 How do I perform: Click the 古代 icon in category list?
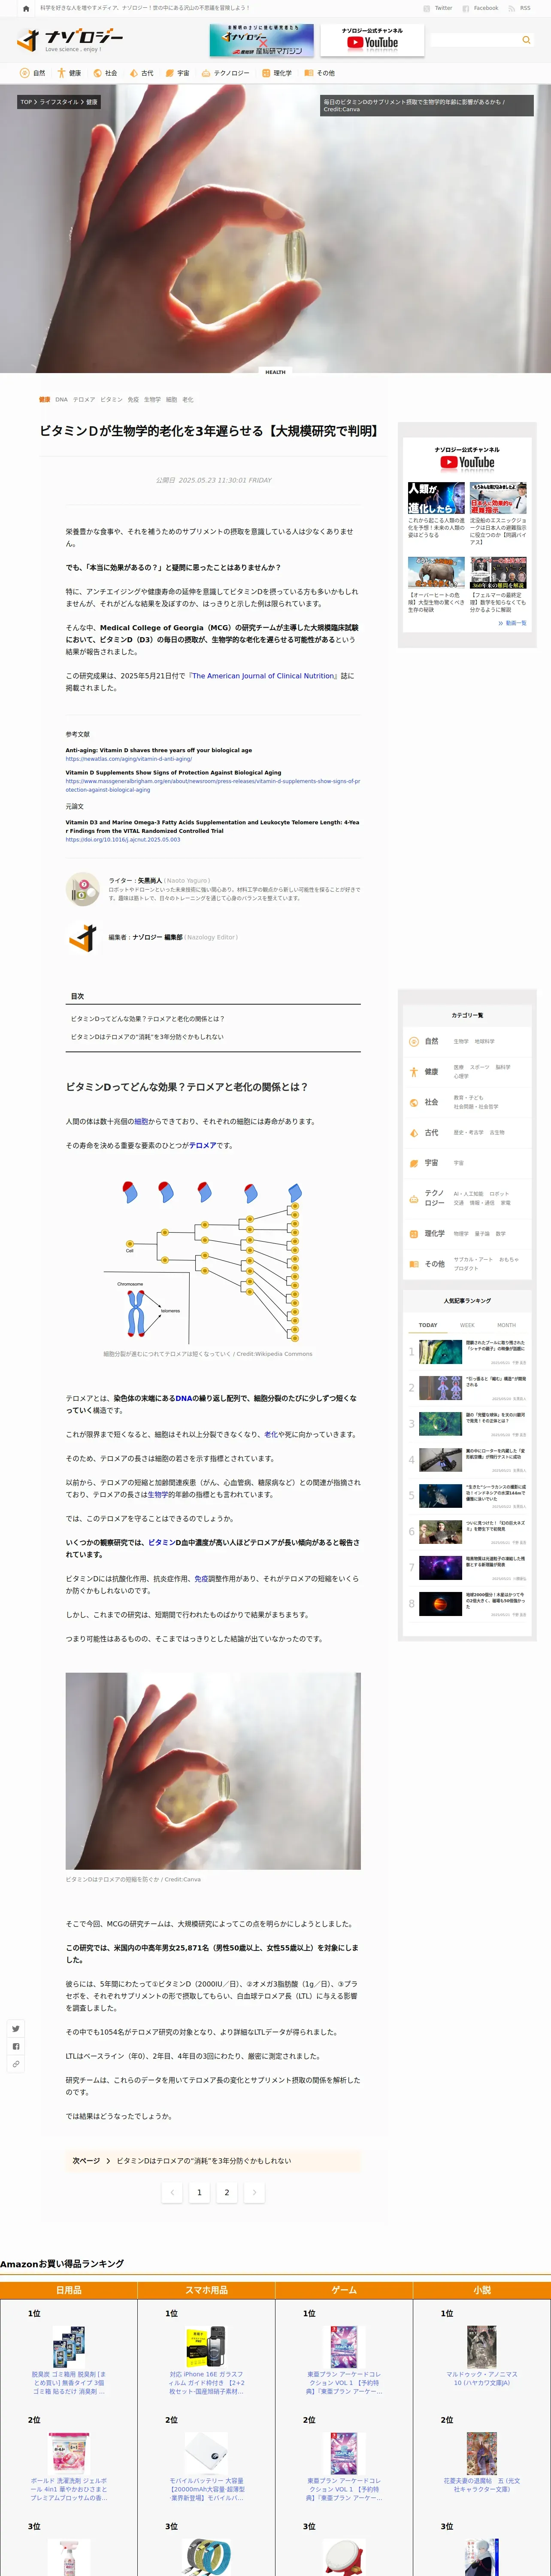(414, 1133)
